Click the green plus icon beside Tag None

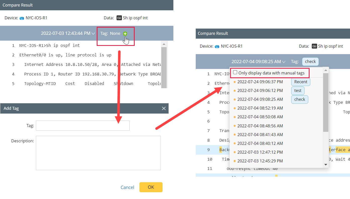(125, 33)
